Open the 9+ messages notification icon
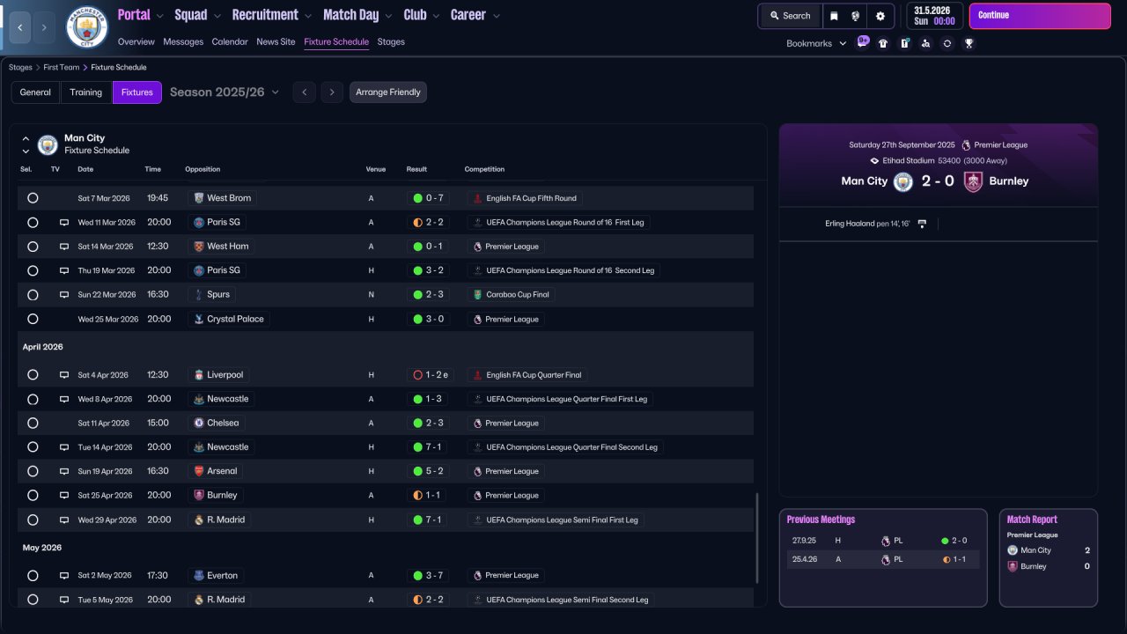The height and width of the screenshot is (634, 1127). pos(863,42)
